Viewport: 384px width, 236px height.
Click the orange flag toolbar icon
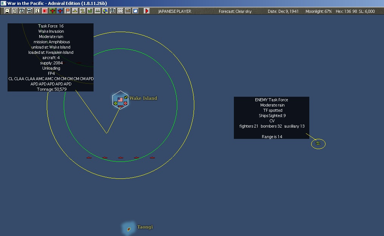[x=68, y=11]
